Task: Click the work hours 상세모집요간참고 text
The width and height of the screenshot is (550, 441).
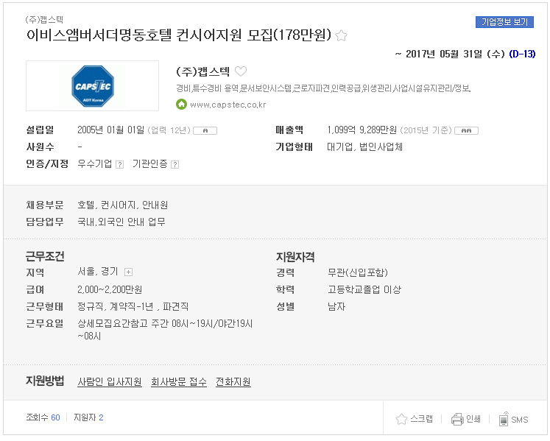Action: tap(165, 330)
